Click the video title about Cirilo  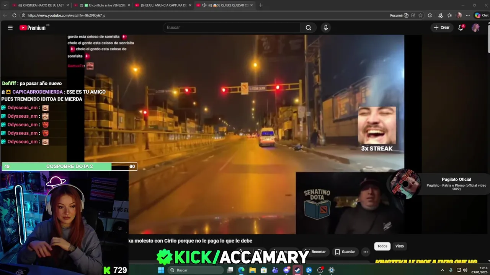[x=191, y=241]
